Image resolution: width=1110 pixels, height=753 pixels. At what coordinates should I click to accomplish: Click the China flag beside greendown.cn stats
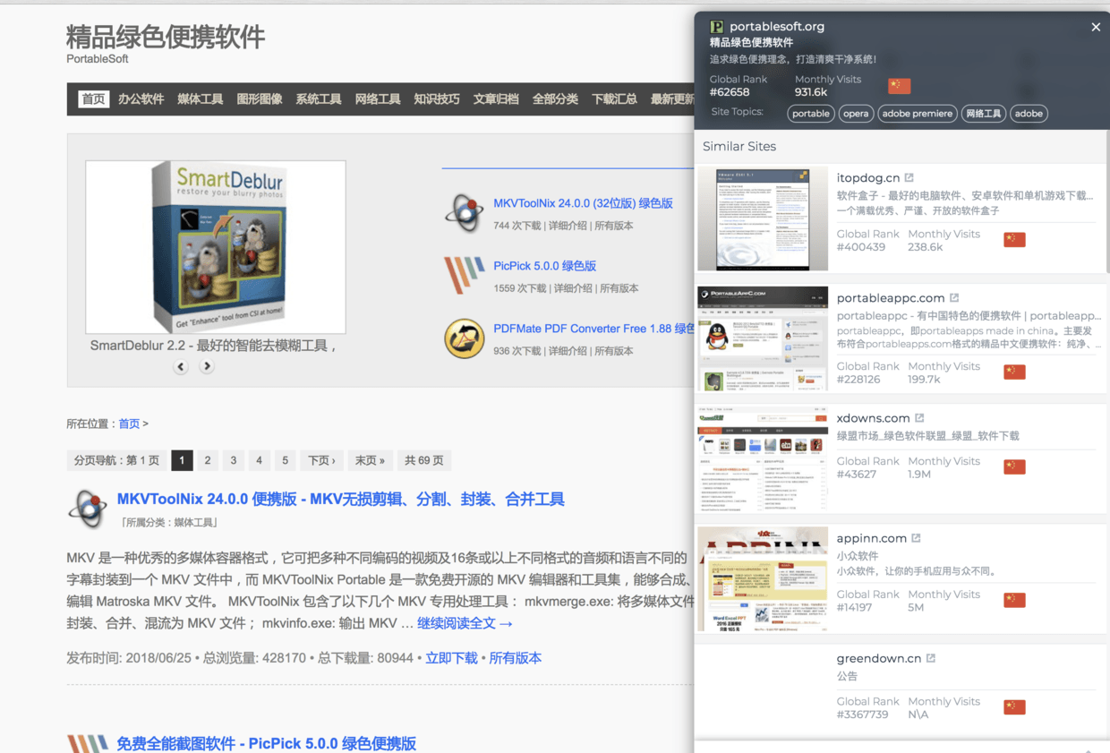(1014, 707)
